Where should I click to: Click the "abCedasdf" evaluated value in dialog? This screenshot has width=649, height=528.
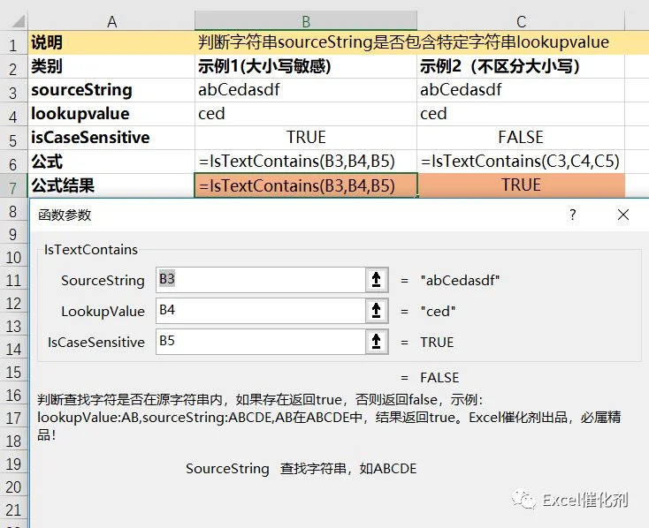click(460, 280)
